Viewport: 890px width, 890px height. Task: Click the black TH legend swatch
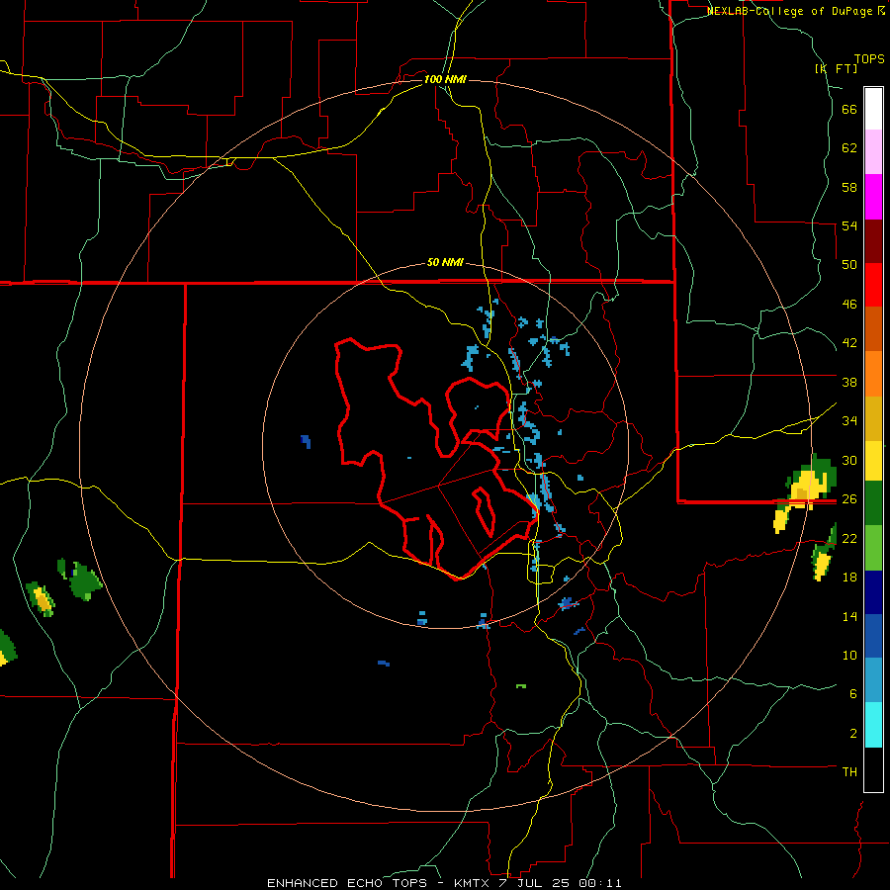(x=873, y=769)
